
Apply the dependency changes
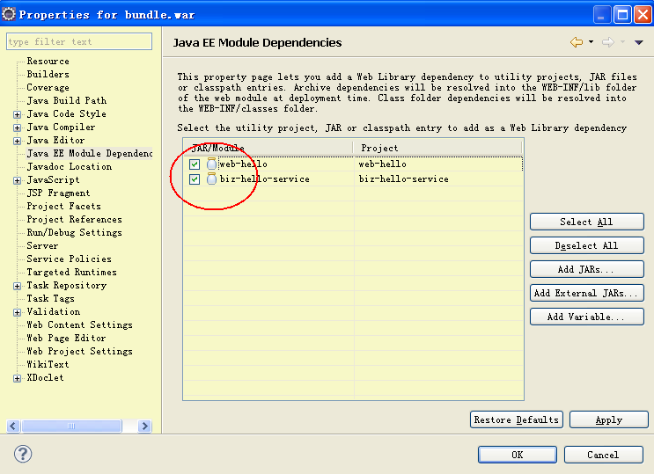pyautogui.click(x=609, y=419)
